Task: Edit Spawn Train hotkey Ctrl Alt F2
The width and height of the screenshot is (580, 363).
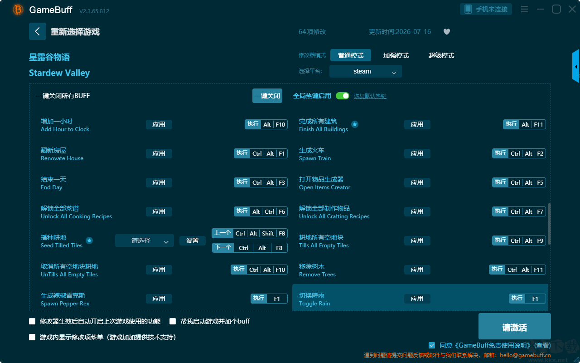Action: click(x=519, y=153)
